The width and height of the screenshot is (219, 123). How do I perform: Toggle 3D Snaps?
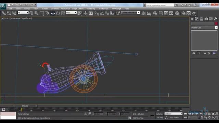(97, 13)
